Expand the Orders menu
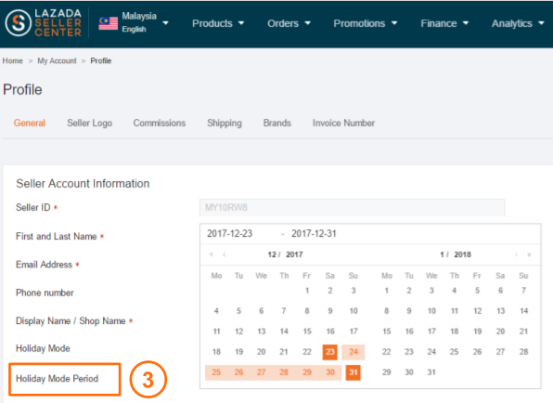 click(x=289, y=23)
